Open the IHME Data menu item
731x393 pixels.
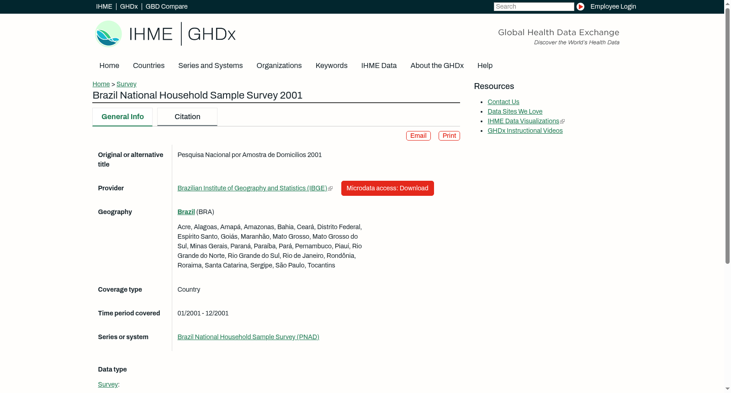point(379,65)
